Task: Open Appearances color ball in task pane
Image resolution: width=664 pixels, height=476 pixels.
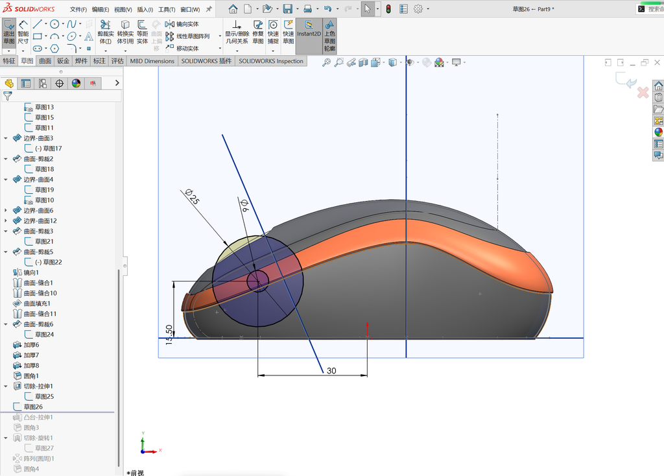Action: (x=659, y=132)
